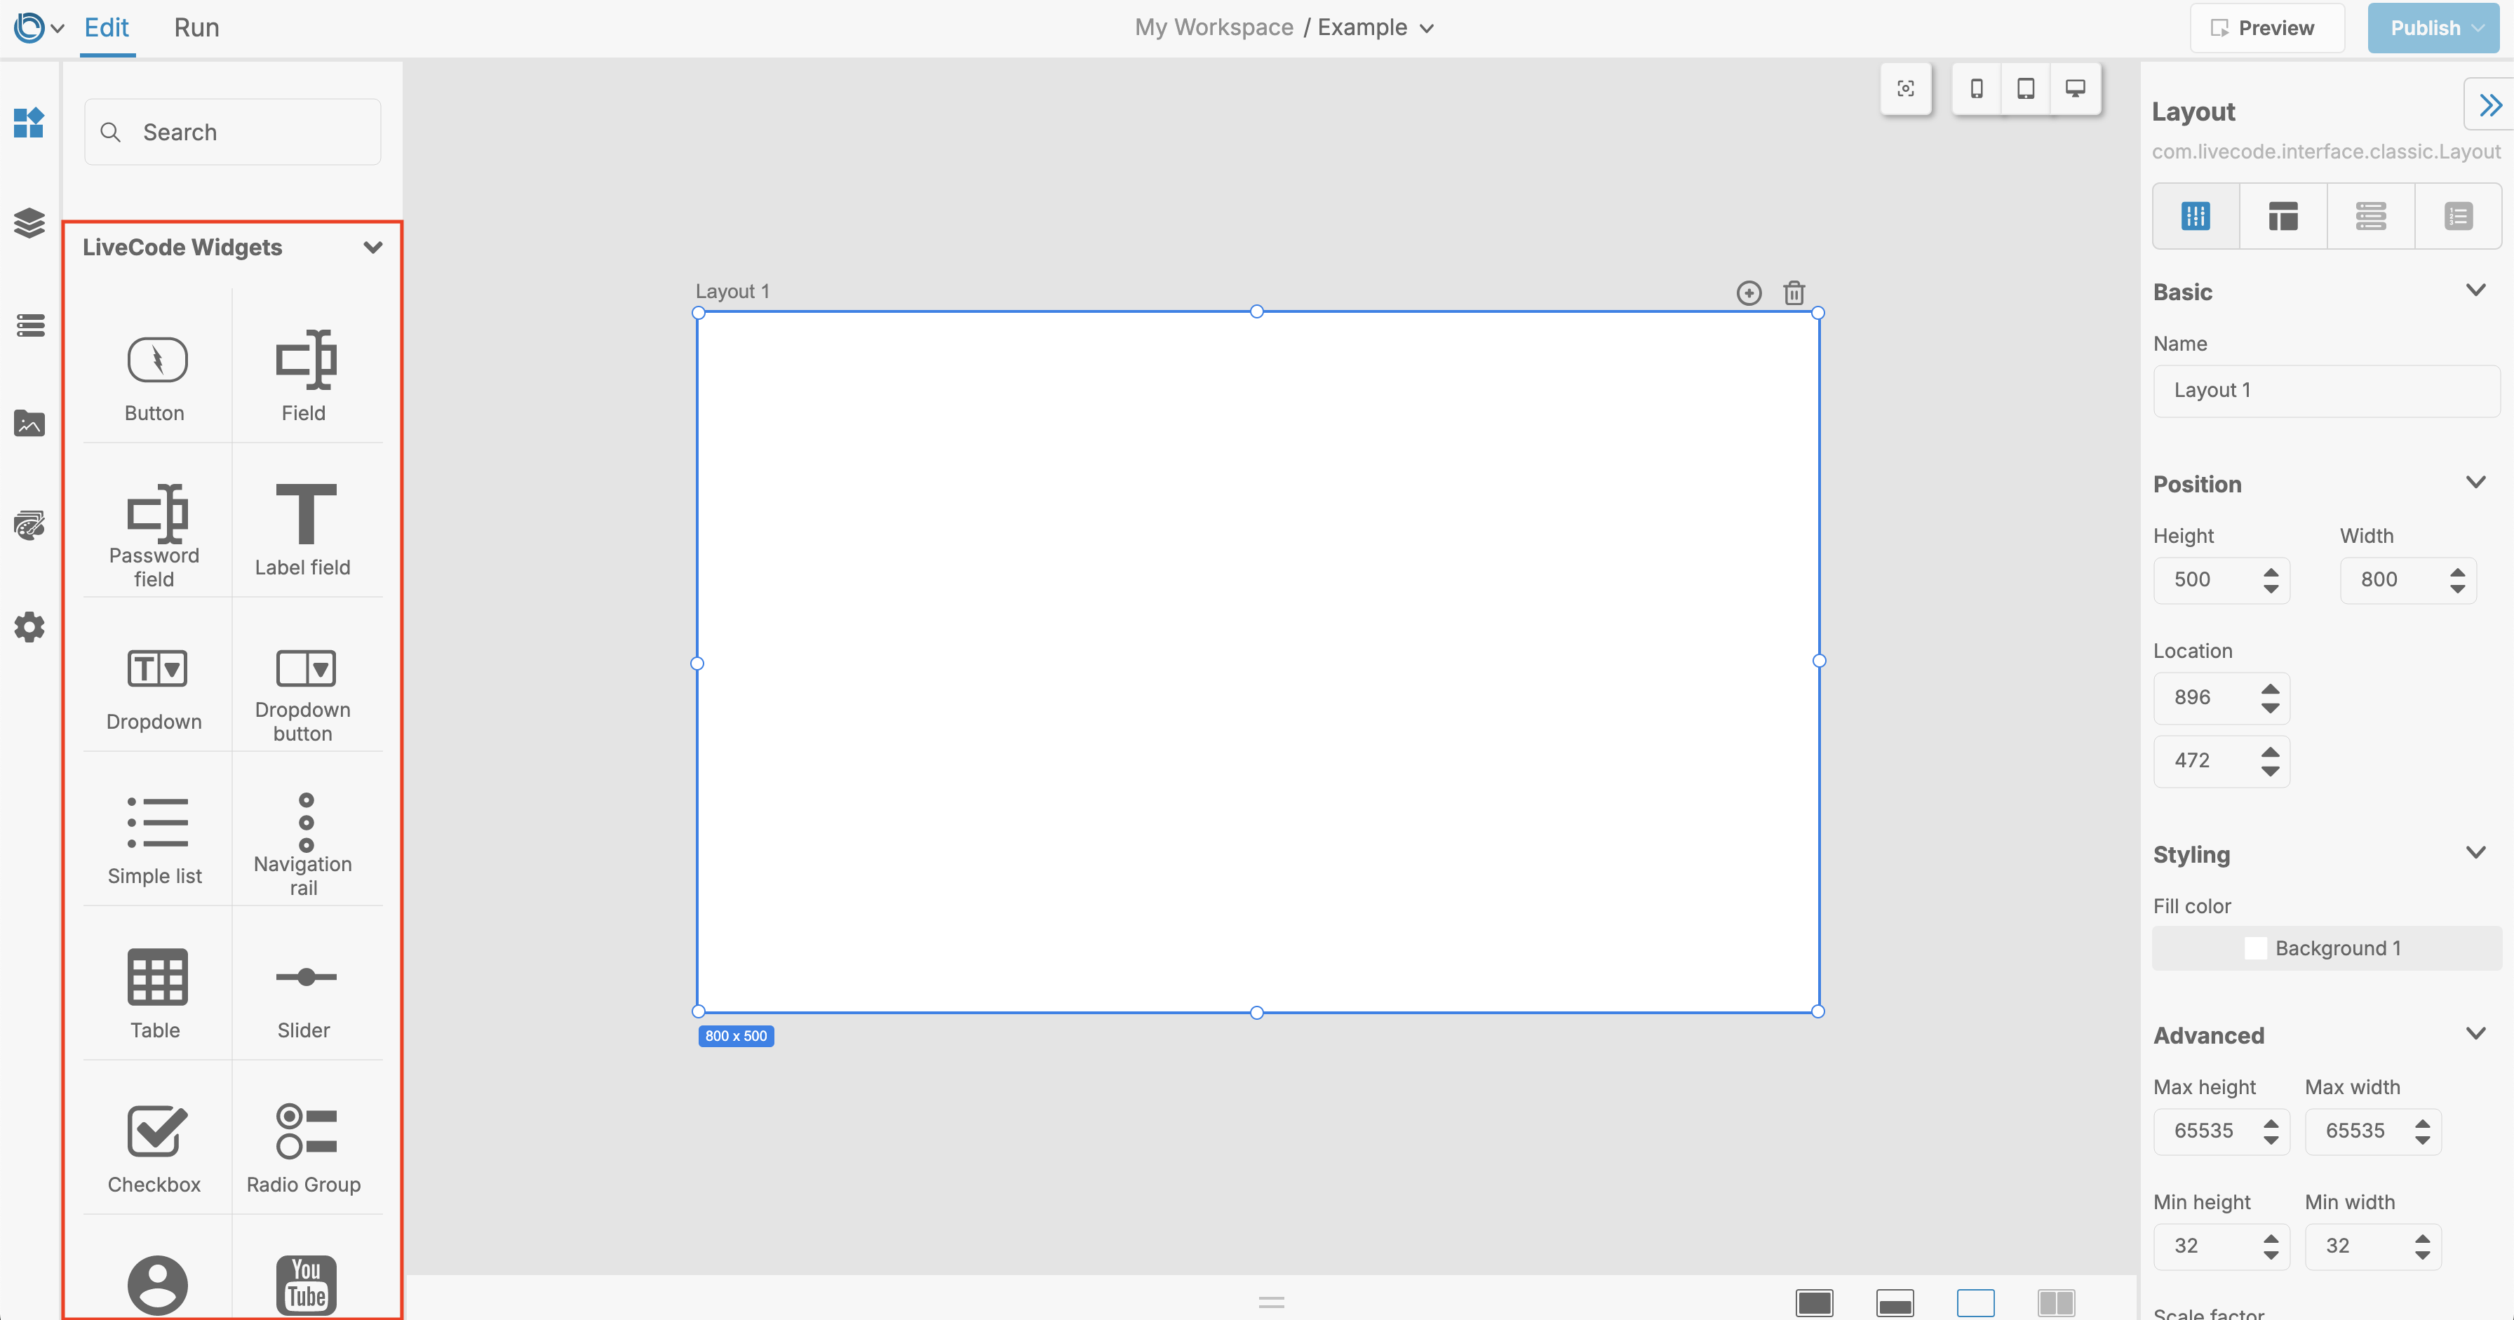Image resolution: width=2514 pixels, height=1320 pixels.
Task: Click the Location stepper showing 896
Action: point(2221,698)
